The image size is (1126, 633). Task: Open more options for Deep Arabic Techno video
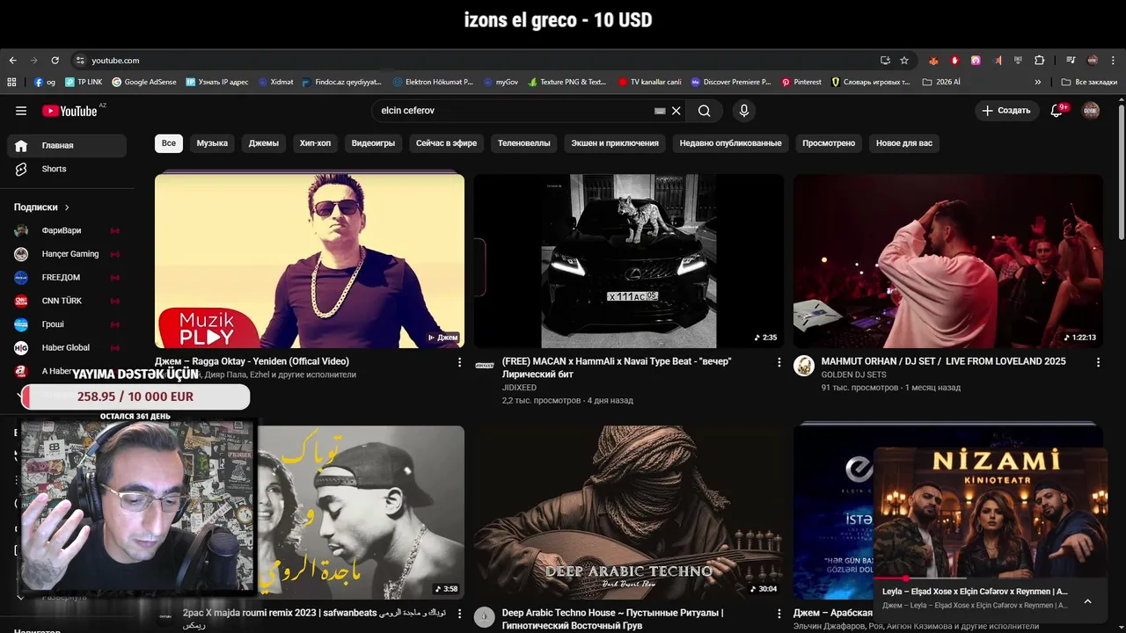point(779,614)
